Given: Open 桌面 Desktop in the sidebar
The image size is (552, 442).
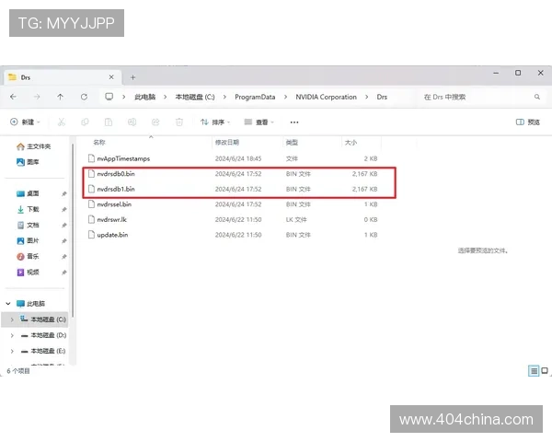Looking at the screenshot, I should pyautogui.click(x=29, y=193).
